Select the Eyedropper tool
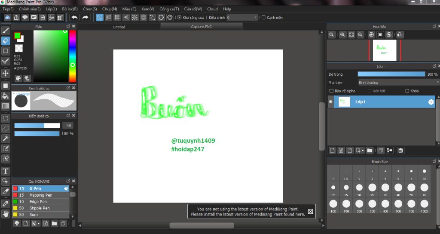This screenshot has width=440, height=234. (x=5, y=204)
